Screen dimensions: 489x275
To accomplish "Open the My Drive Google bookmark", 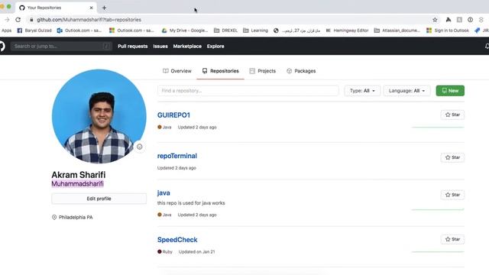I will coord(185,31).
